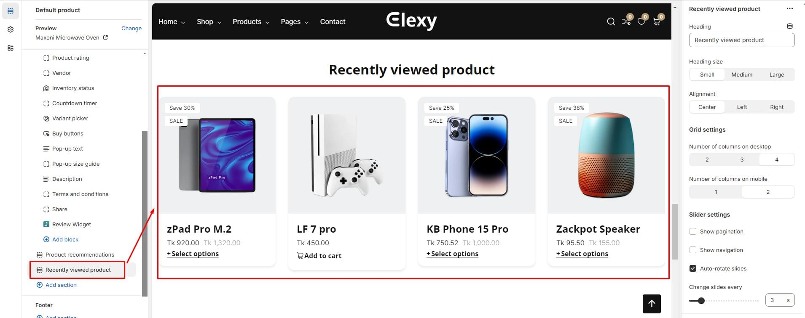Open the theme settings gear icon
Image resolution: width=805 pixels, height=318 pixels.
coord(11,29)
